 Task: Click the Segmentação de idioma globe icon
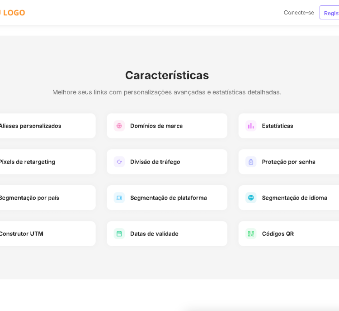pyautogui.click(x=251, y=197)
